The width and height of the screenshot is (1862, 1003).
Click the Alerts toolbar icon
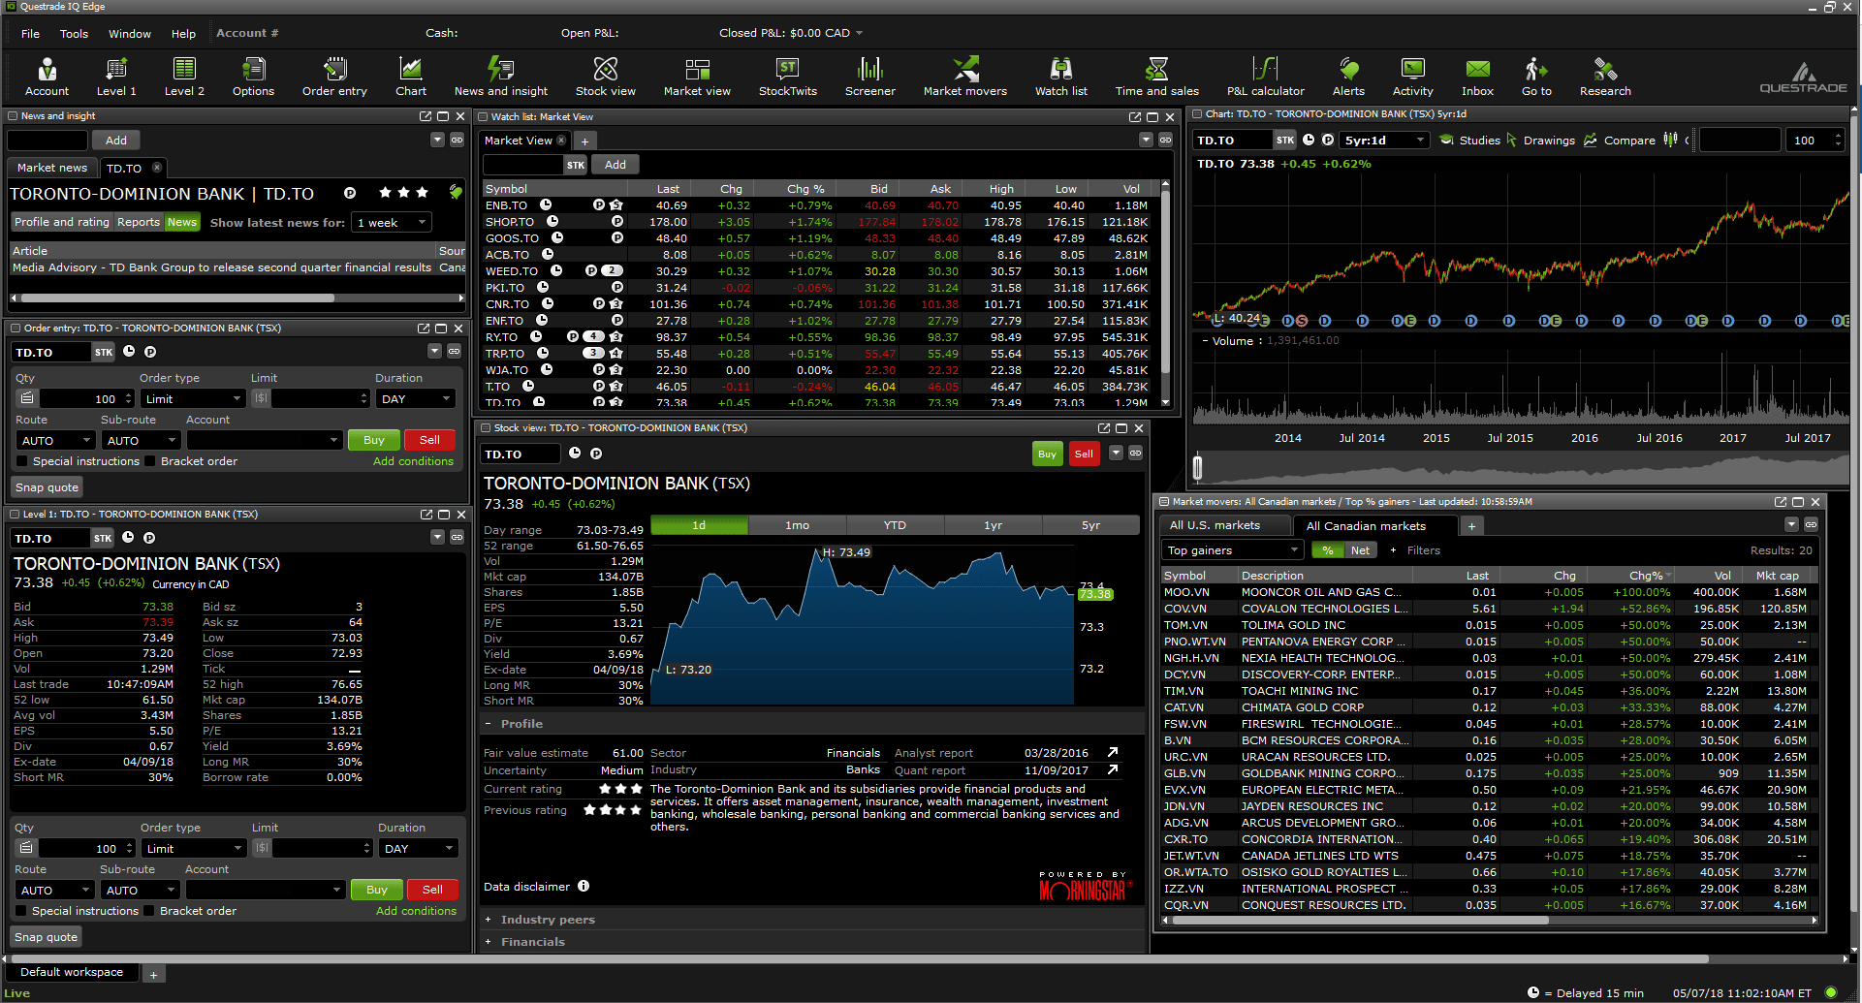[x=1347, y=77]
